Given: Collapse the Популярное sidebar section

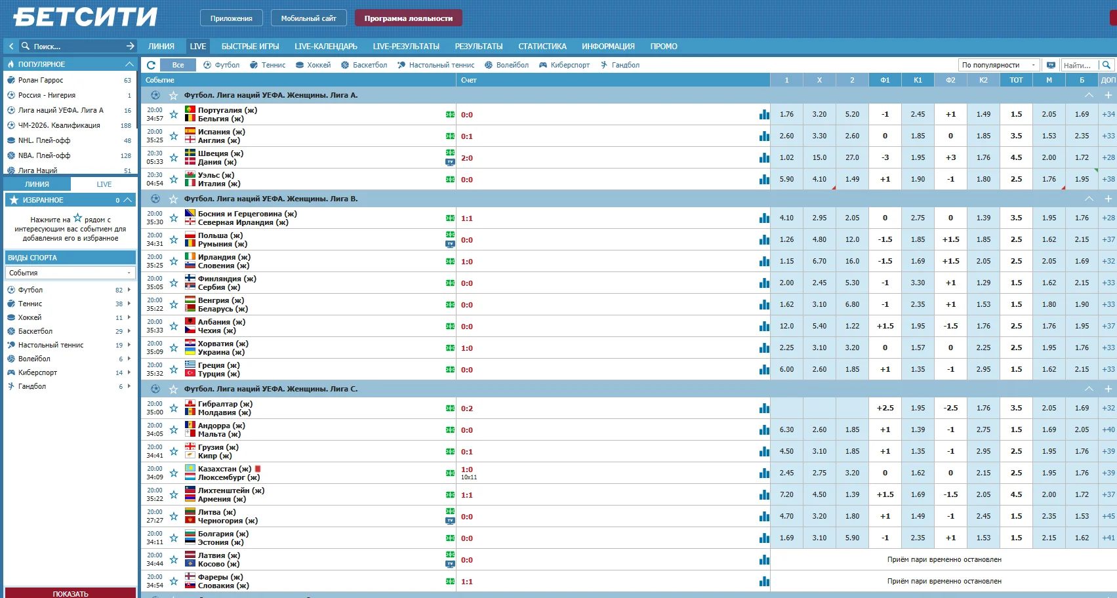Looking at the screenshot, I should (x=129, y=64).
